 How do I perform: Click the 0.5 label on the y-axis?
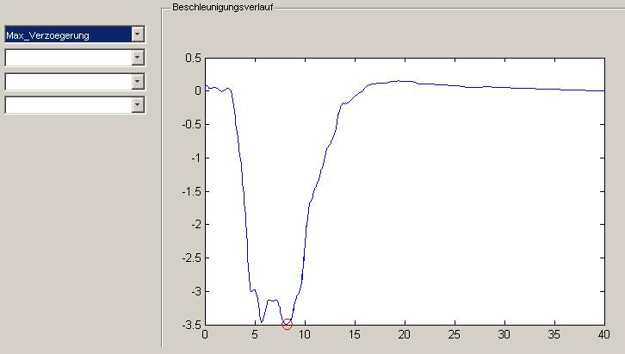click(x=194, y=58)
